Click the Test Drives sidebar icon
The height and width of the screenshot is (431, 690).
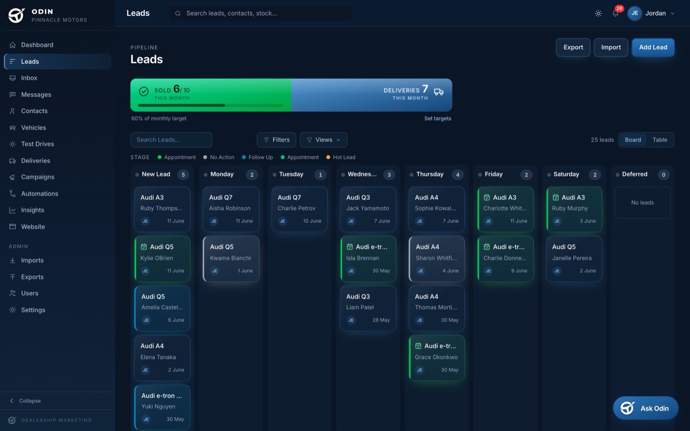pos(12,144)
